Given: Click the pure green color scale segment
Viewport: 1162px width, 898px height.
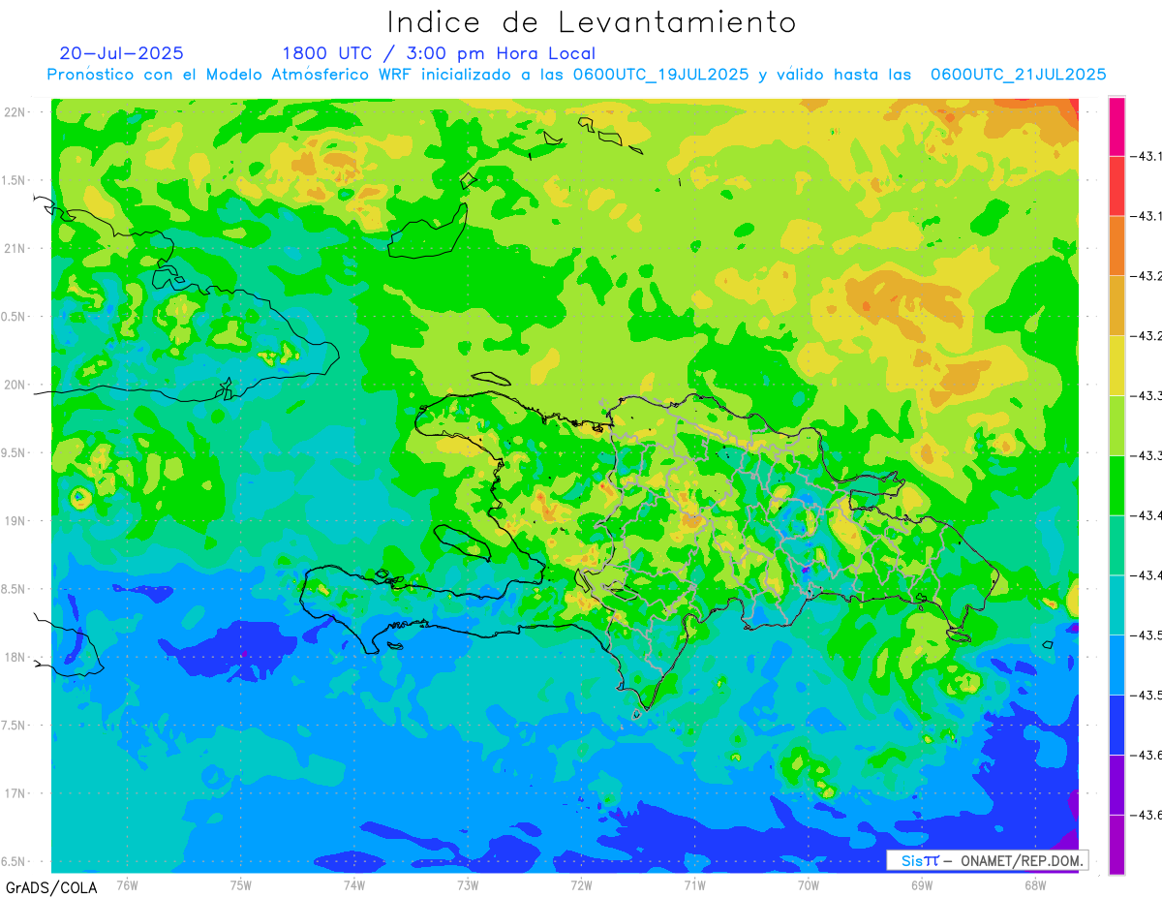Looking at the screenshot, I should (1117, 485).
